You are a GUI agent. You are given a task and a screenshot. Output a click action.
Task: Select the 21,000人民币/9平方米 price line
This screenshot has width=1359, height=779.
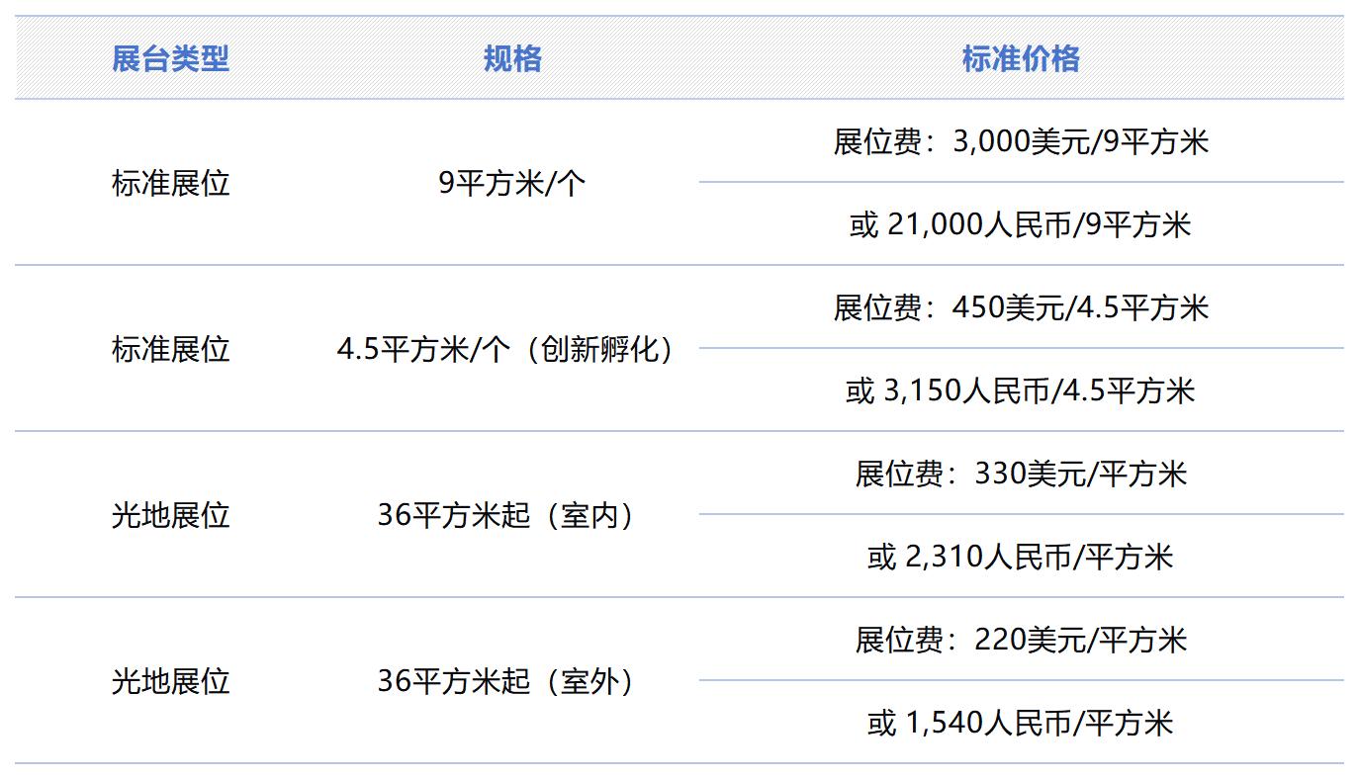point(1021,225)
